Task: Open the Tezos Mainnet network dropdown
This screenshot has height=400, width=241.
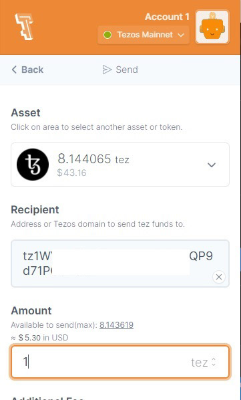Action: point(144,35)
